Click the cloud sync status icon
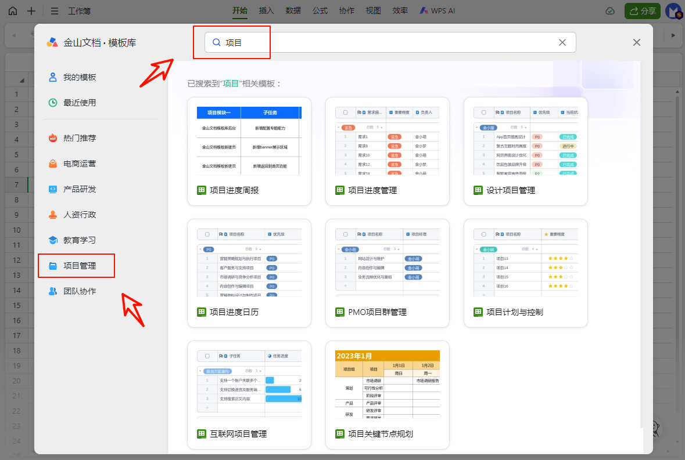The image size is (685, 460). tap(610, 11)
